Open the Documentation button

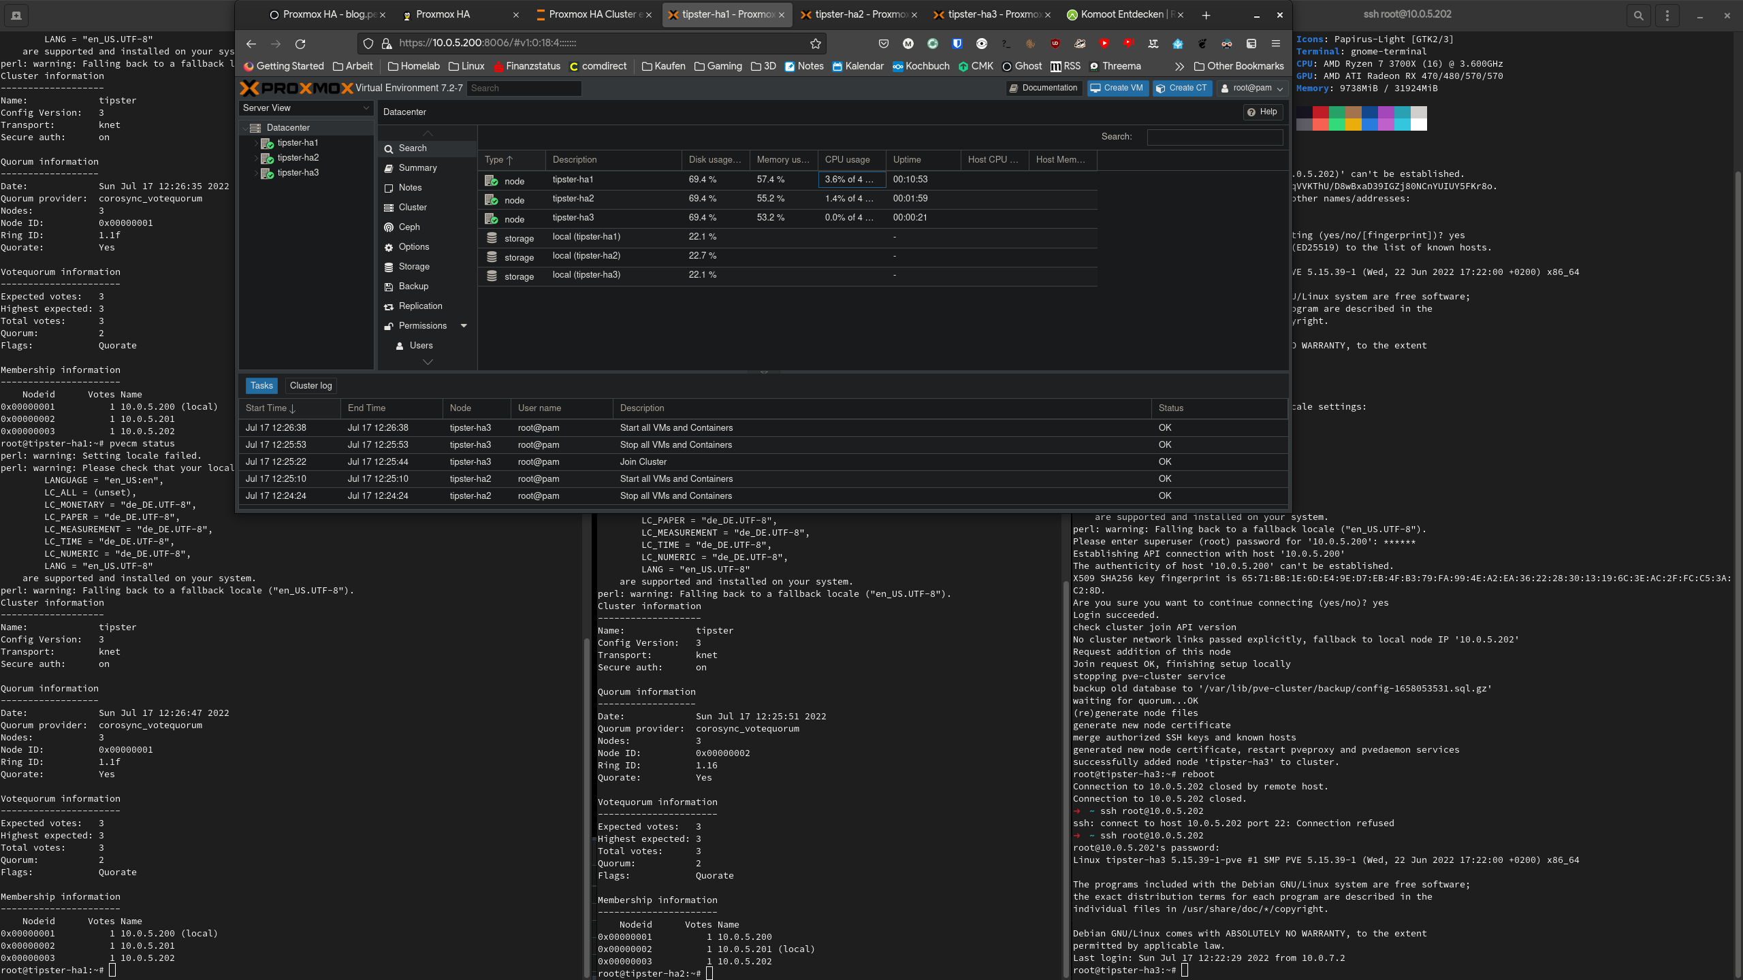tap(1044, 88)
